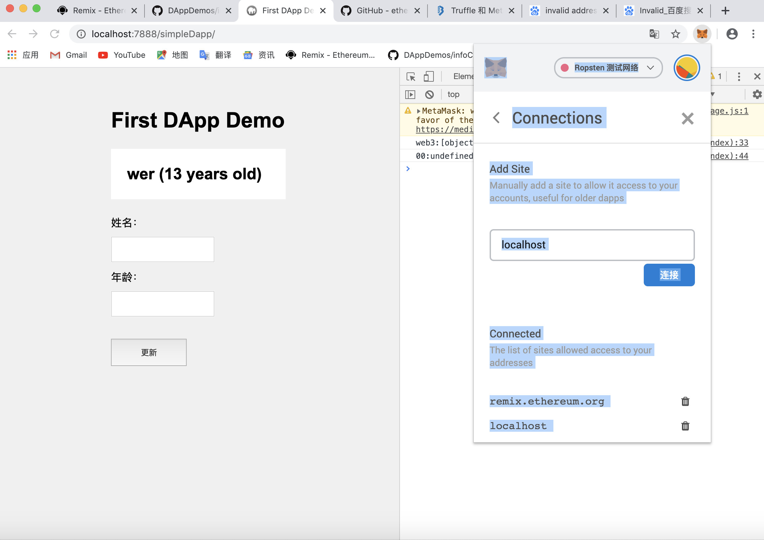Open the DevTools Elements tab

coord(463,76)
